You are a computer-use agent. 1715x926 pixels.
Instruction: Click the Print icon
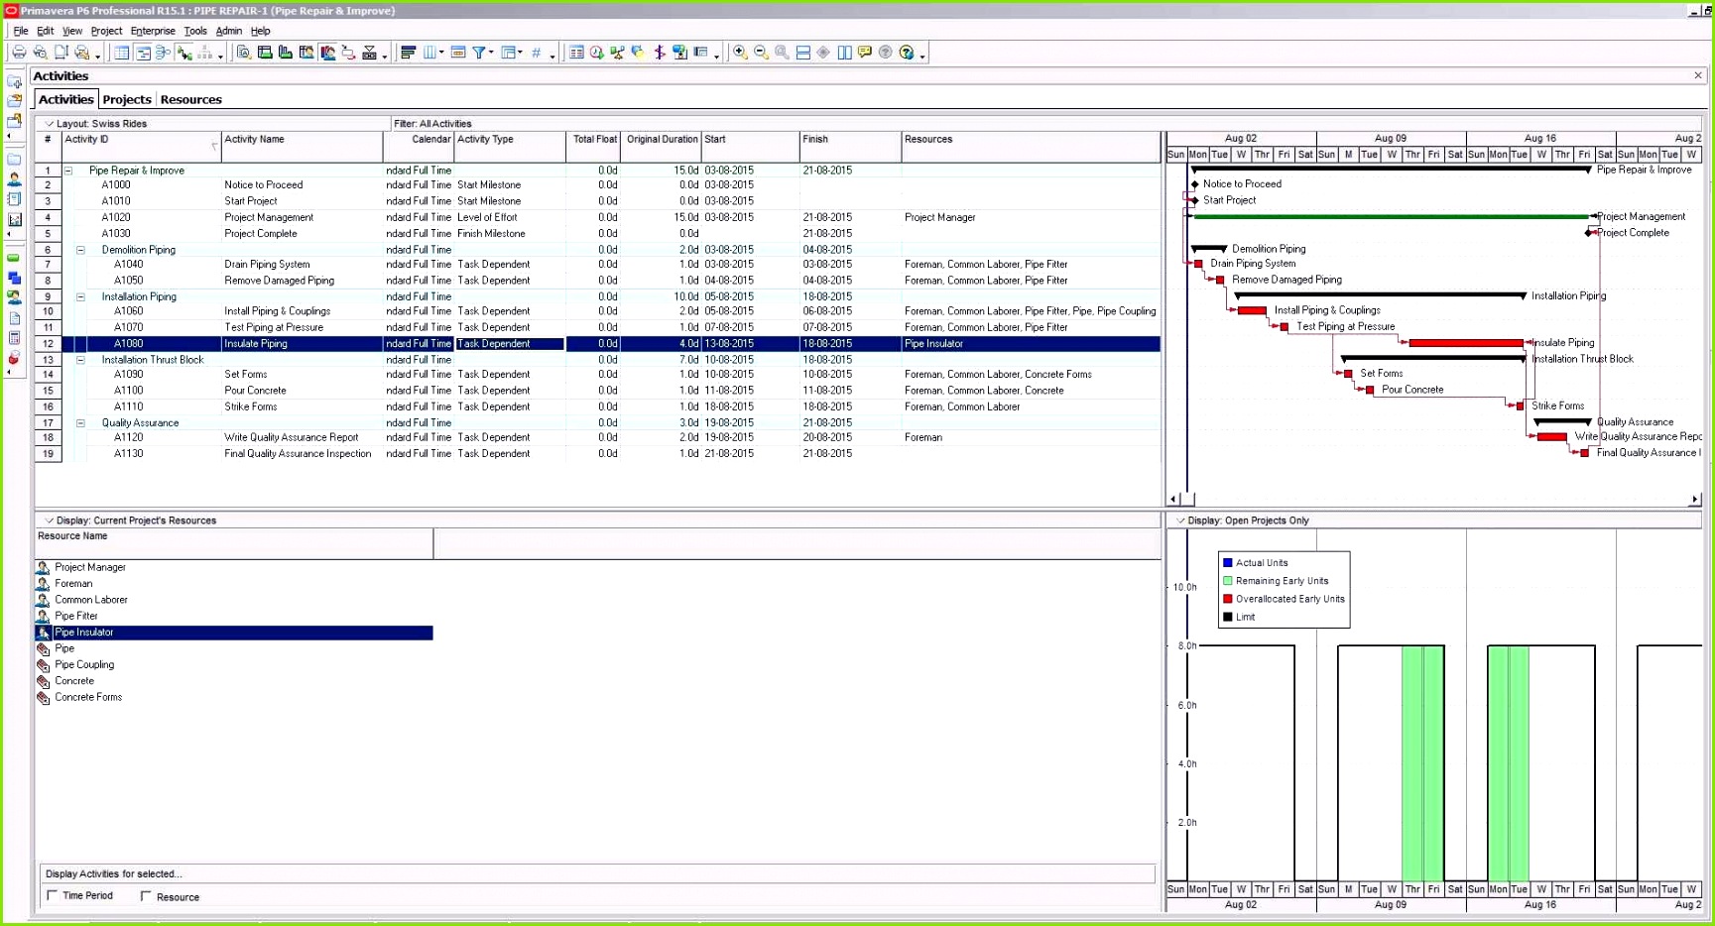click(x=19, y=53)
